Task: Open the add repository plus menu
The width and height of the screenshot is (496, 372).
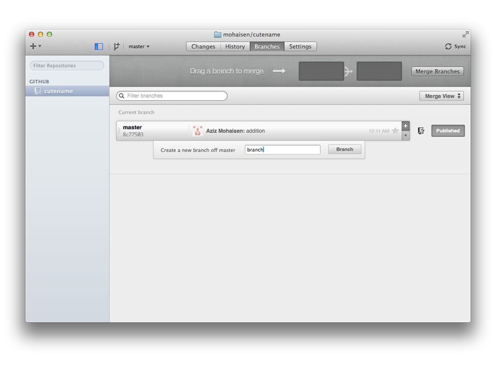Action: pyautogui.click(x=36, y=46)
